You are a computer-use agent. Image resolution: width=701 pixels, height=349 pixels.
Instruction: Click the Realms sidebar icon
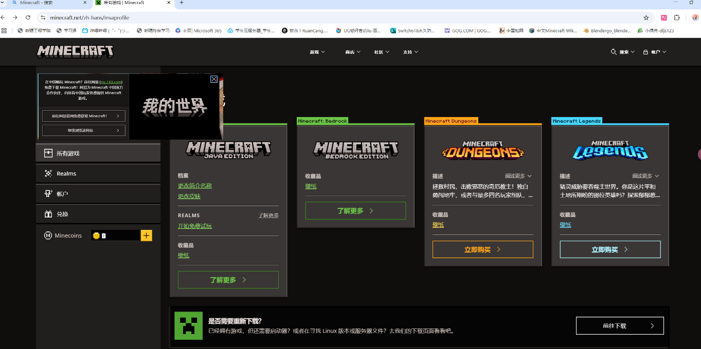pos(48,173)
